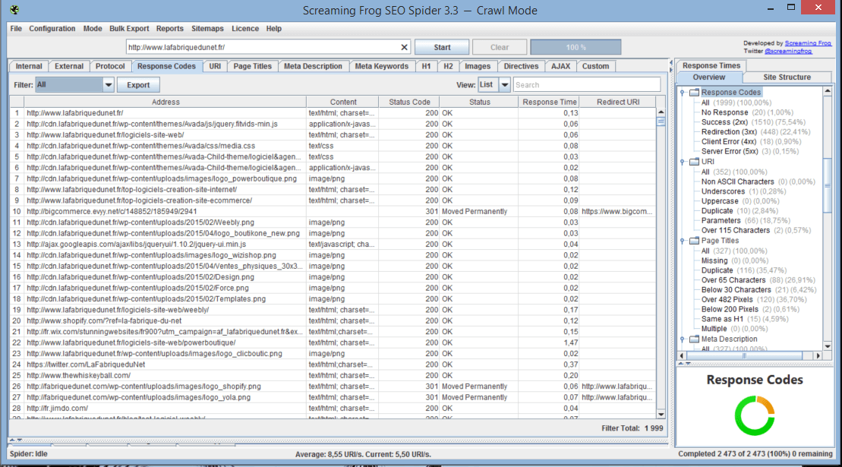
Task: Click the Meta Description folder icon
Action: (694, 339)
